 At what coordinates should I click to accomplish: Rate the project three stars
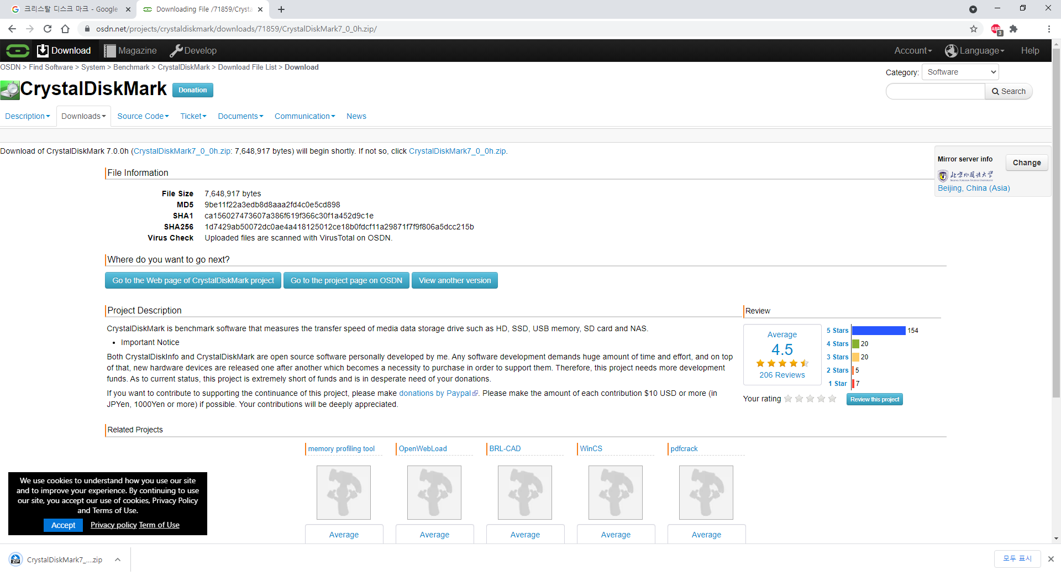[x=810, y=399]
